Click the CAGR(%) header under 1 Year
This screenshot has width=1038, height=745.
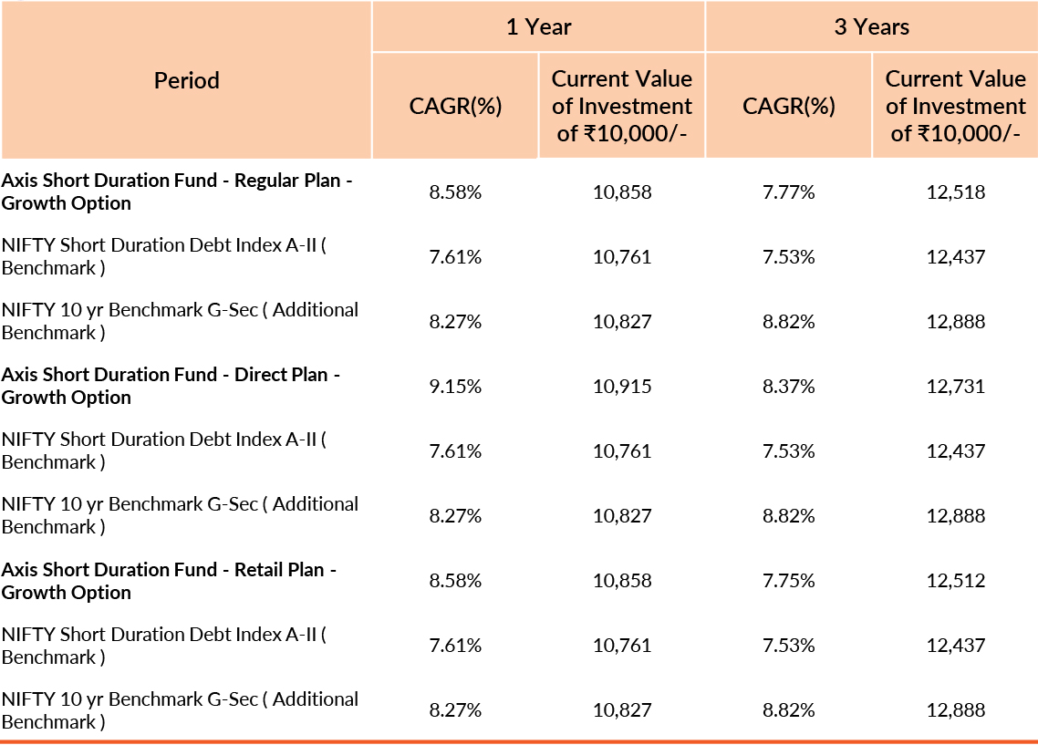click(455, 106)
